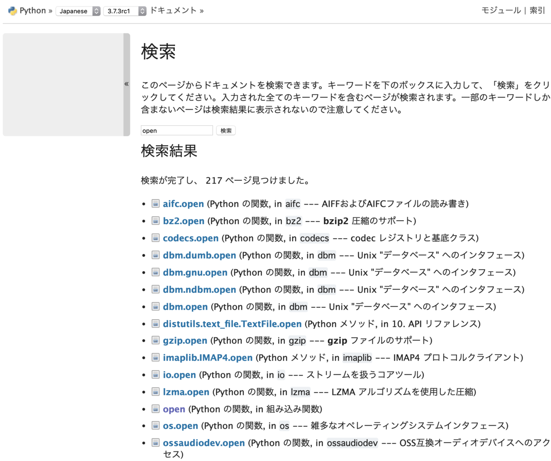Click document icon beside dbm.ndbm.open result
Screen dimensions: 551x461
[x=155, y=289]
